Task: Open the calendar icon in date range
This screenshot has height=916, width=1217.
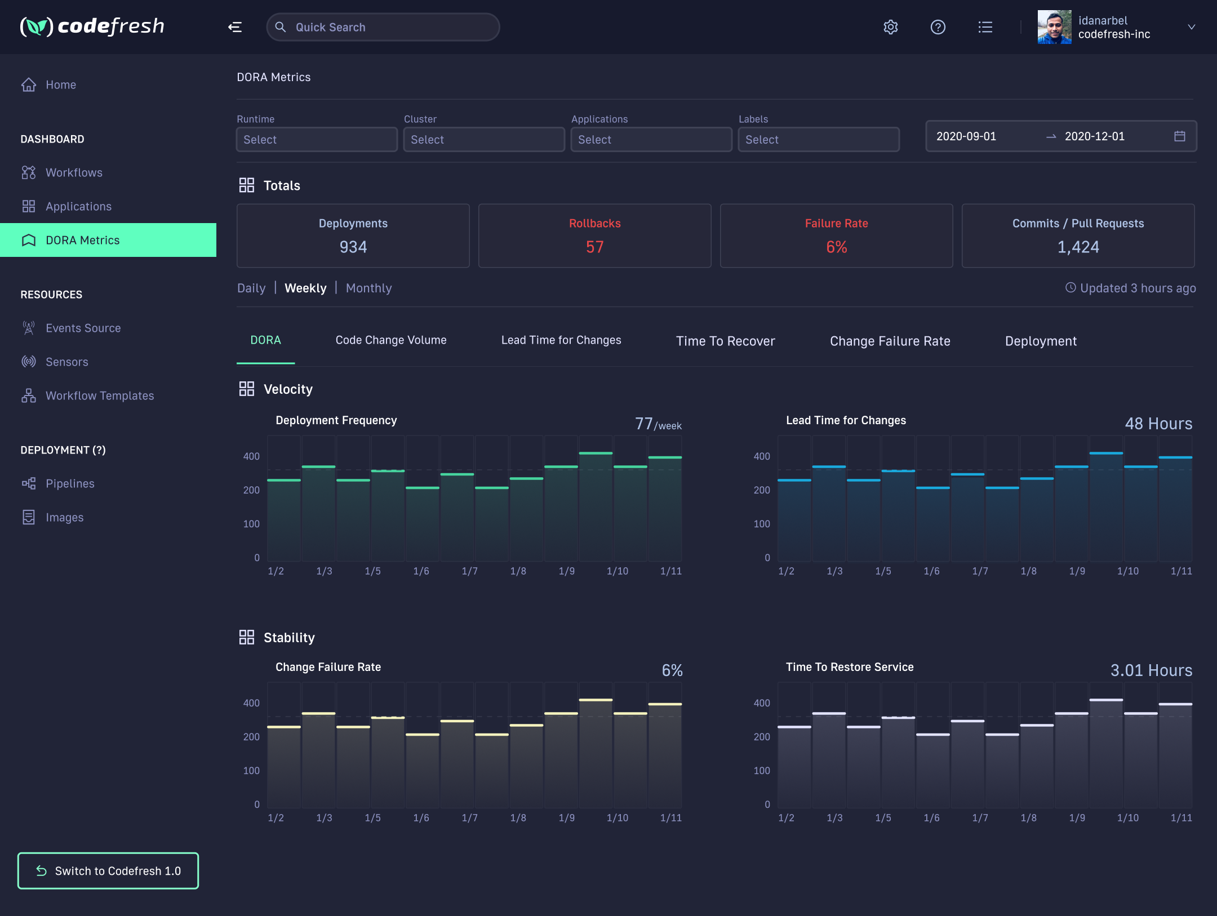Action: [x=1179, y=136]
